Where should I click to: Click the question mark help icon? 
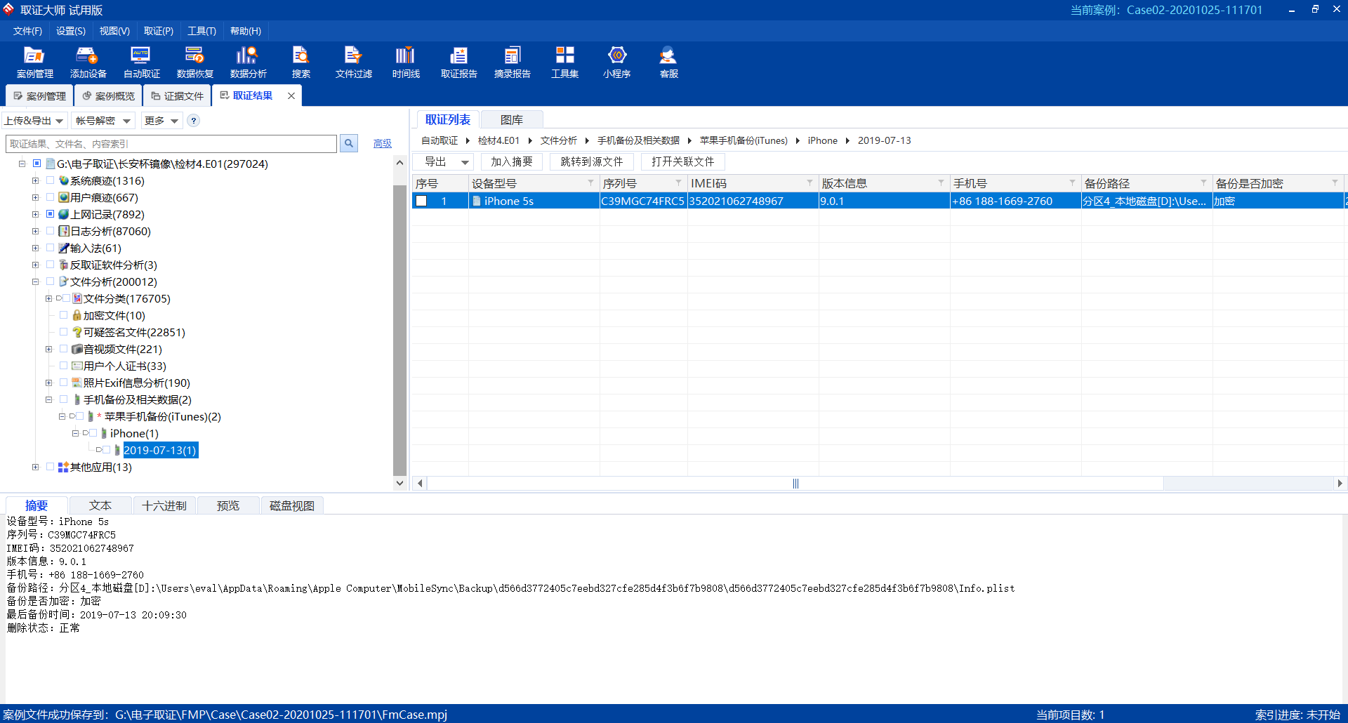pos(194,121)
